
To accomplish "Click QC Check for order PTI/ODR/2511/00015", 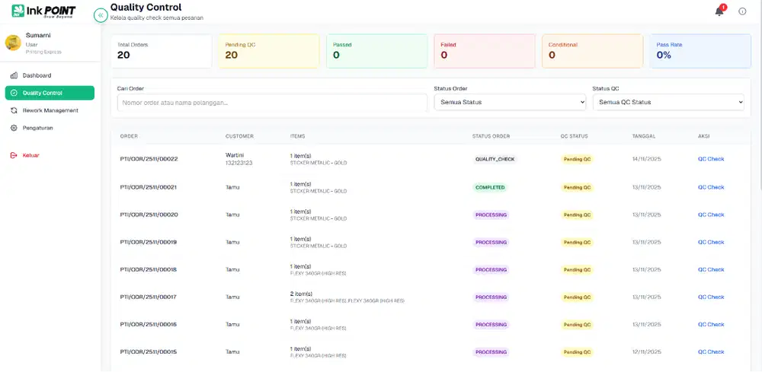I will [710, 351].
